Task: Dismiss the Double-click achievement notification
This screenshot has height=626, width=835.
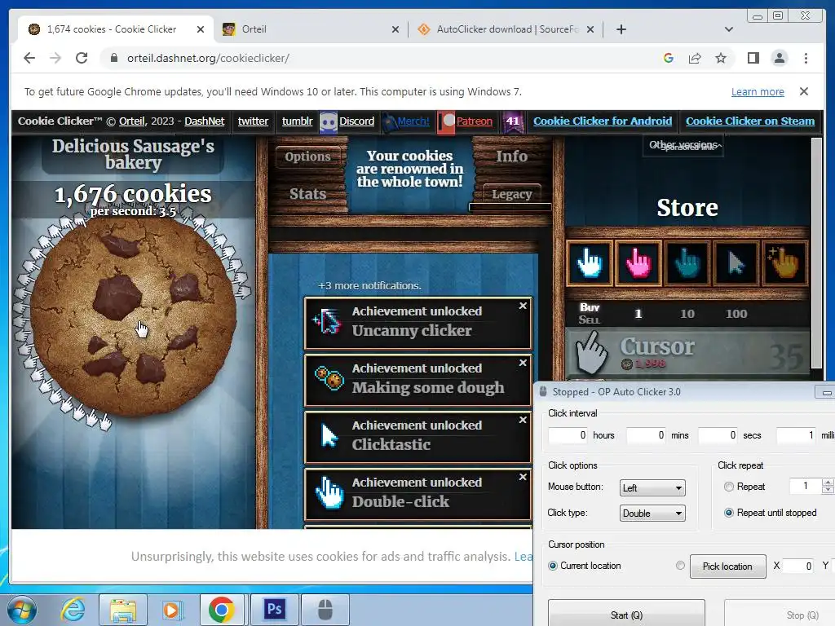Action: coord(523,476)
